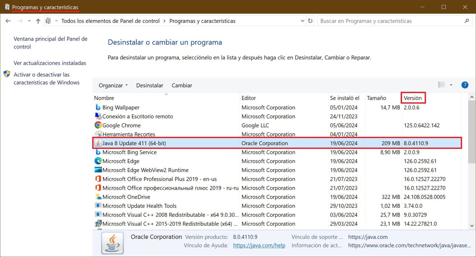Image resolution: width=476 pixels, height=257 pixels.
Task: Open Ver actualizaciones instaladas link
Action: coord(50,63)
